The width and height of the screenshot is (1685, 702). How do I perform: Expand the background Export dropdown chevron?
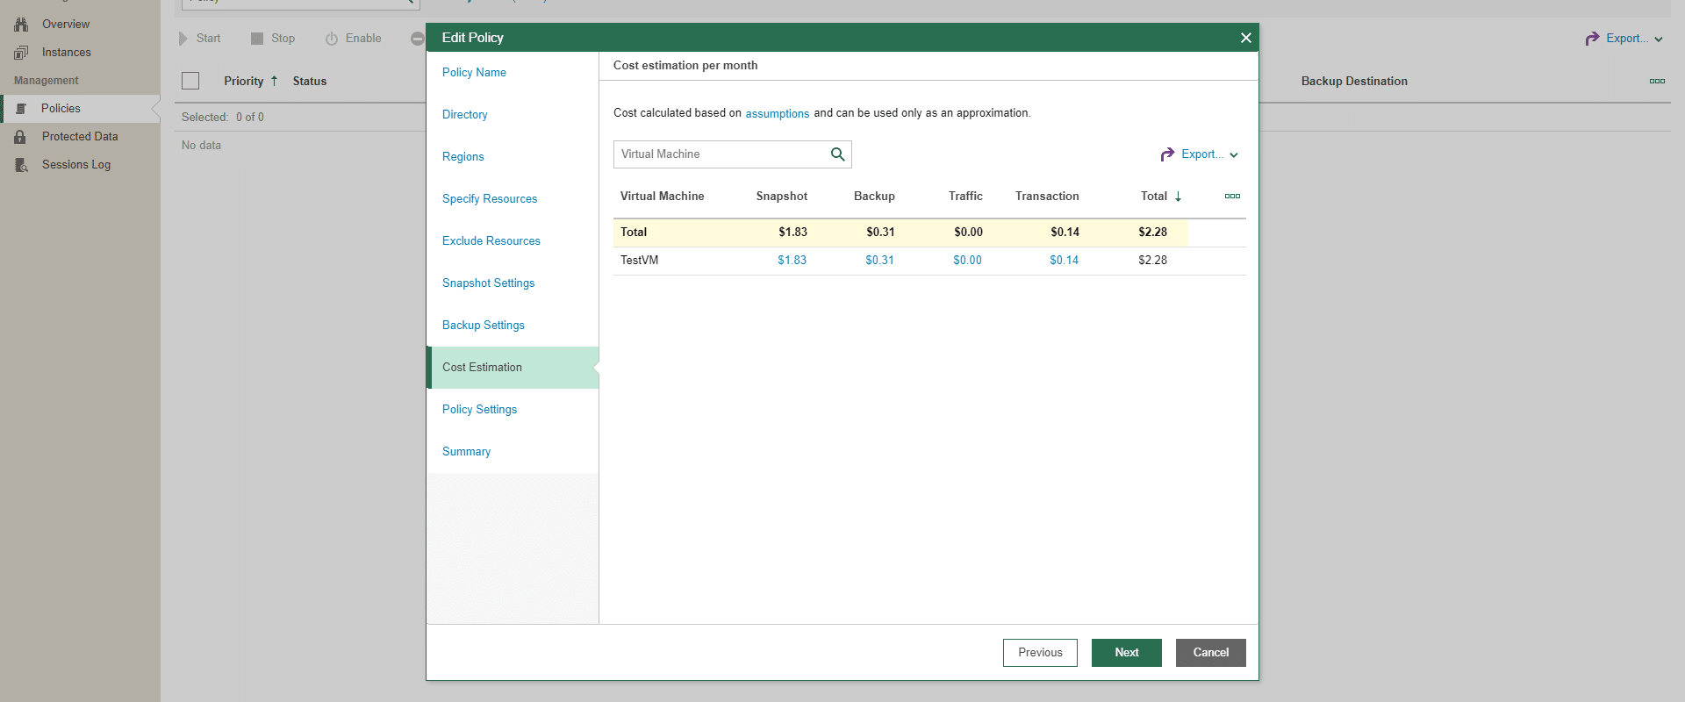tap(1659, 39)
